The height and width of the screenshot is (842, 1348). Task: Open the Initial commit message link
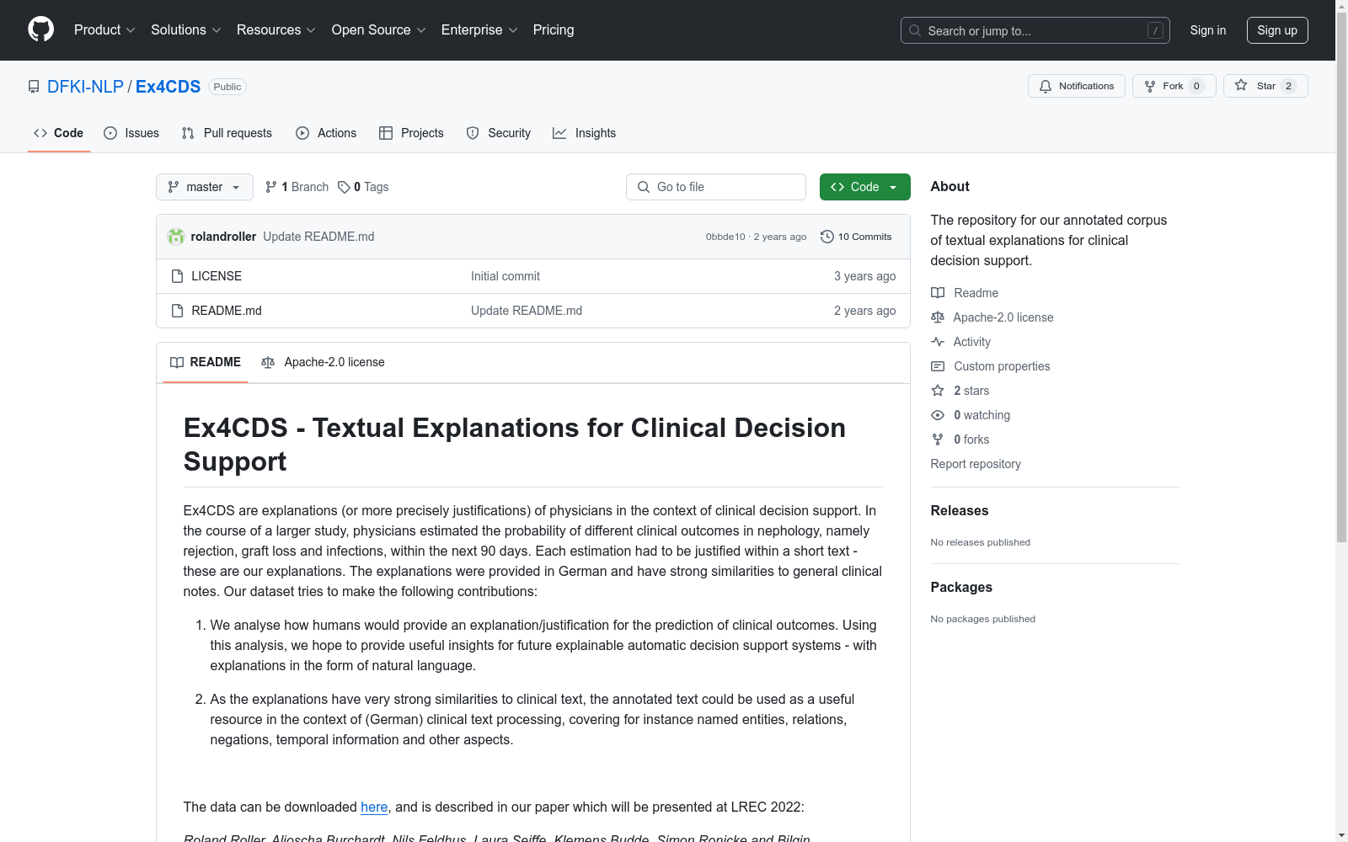[505, 276]
